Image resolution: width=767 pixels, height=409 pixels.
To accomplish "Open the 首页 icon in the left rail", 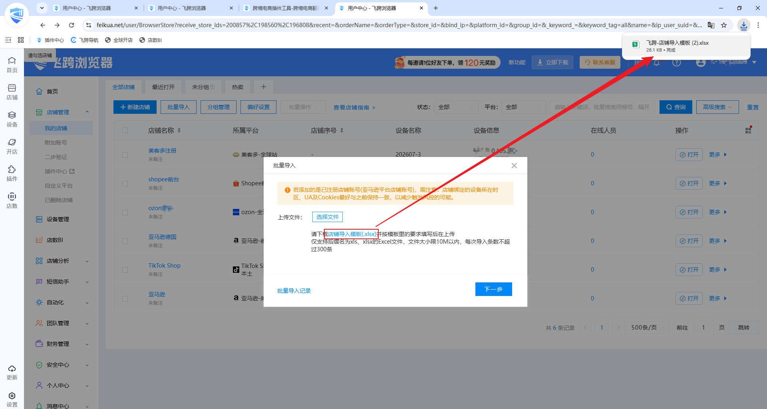I will tap(12, 65).
